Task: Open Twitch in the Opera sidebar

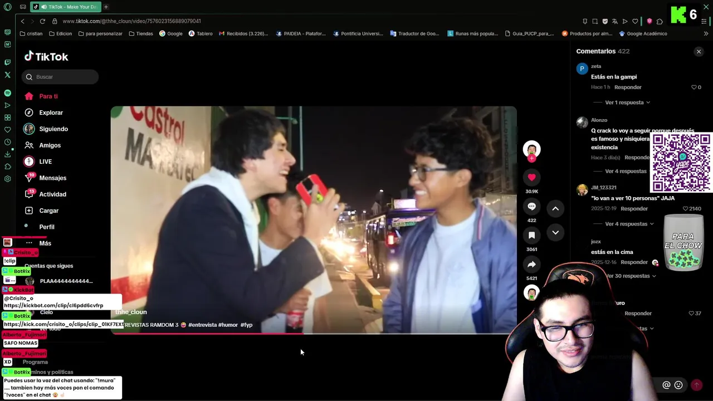Action: tap(7, 62)
